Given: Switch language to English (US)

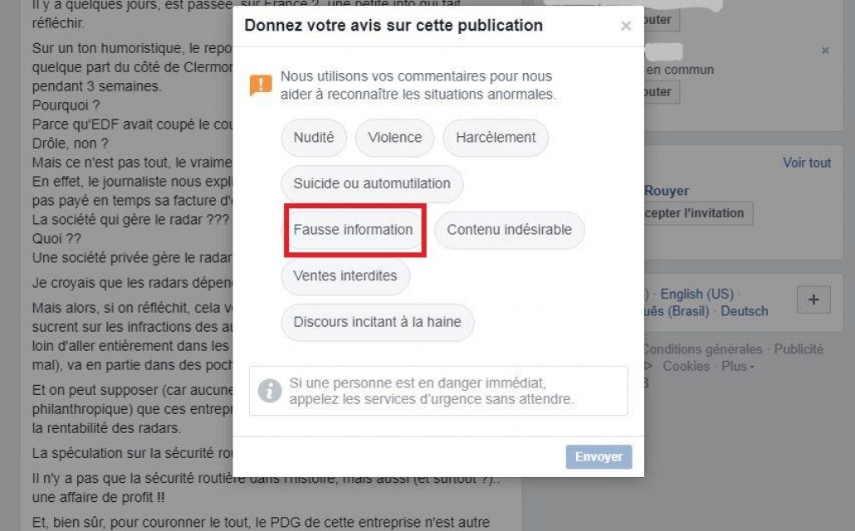Looking at the screenshot, I should [697, 294].
